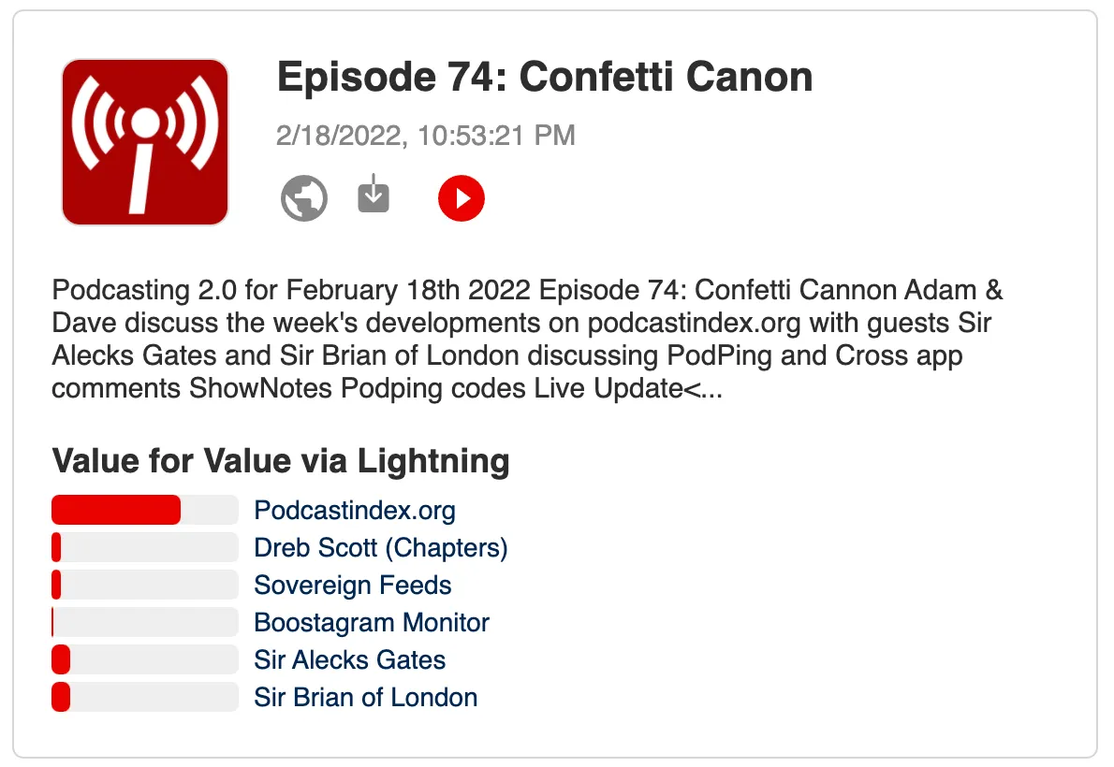Select Dreb Scott (Chapters) recipient link

(380, 548)
